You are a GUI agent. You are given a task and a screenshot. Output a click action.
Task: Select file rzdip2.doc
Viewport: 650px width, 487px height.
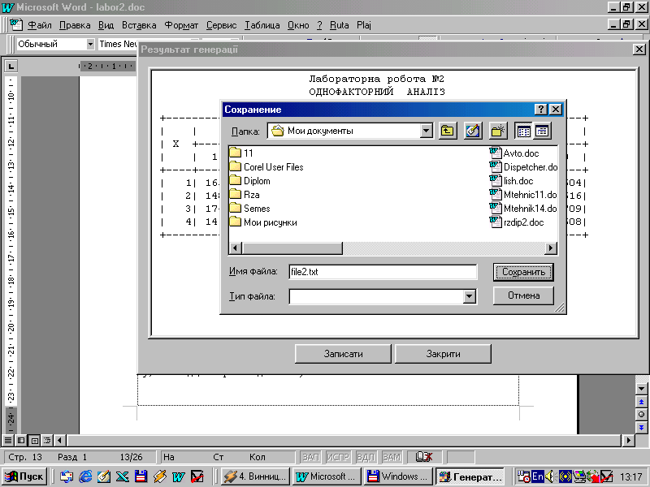tap(517, 222)
